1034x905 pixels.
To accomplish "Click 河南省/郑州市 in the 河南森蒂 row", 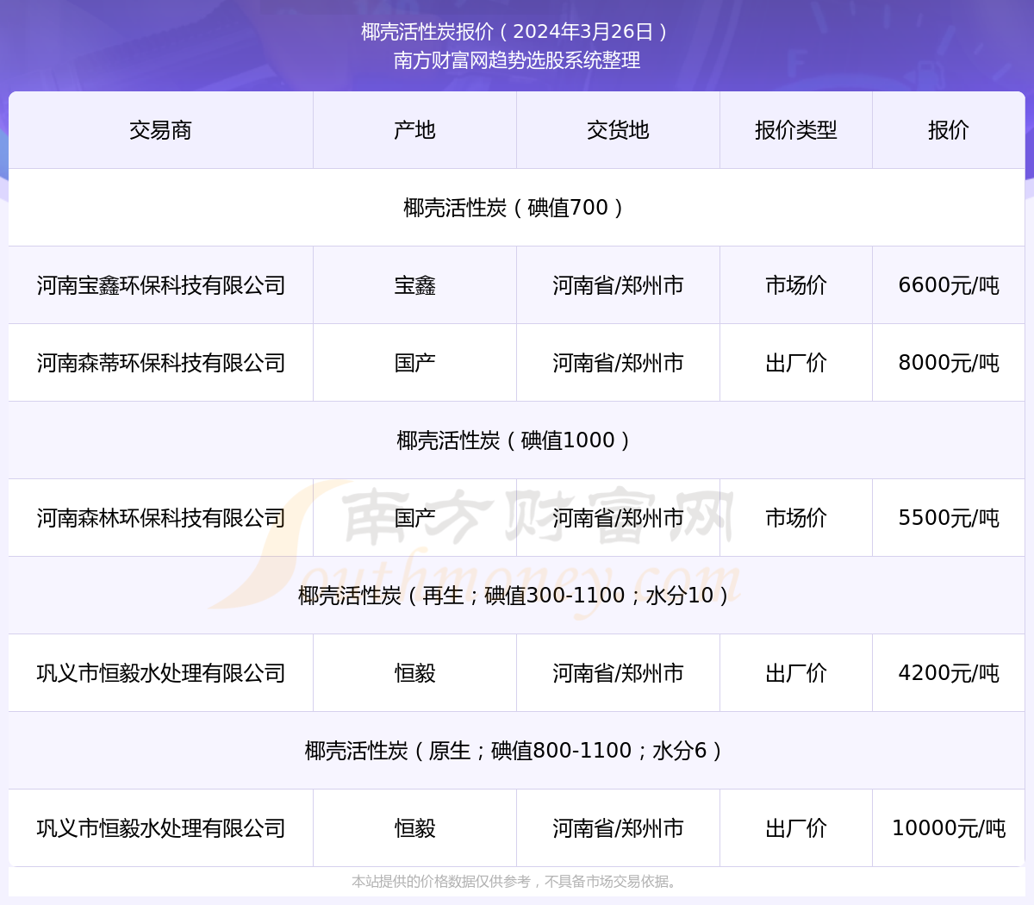I will 618,363.
